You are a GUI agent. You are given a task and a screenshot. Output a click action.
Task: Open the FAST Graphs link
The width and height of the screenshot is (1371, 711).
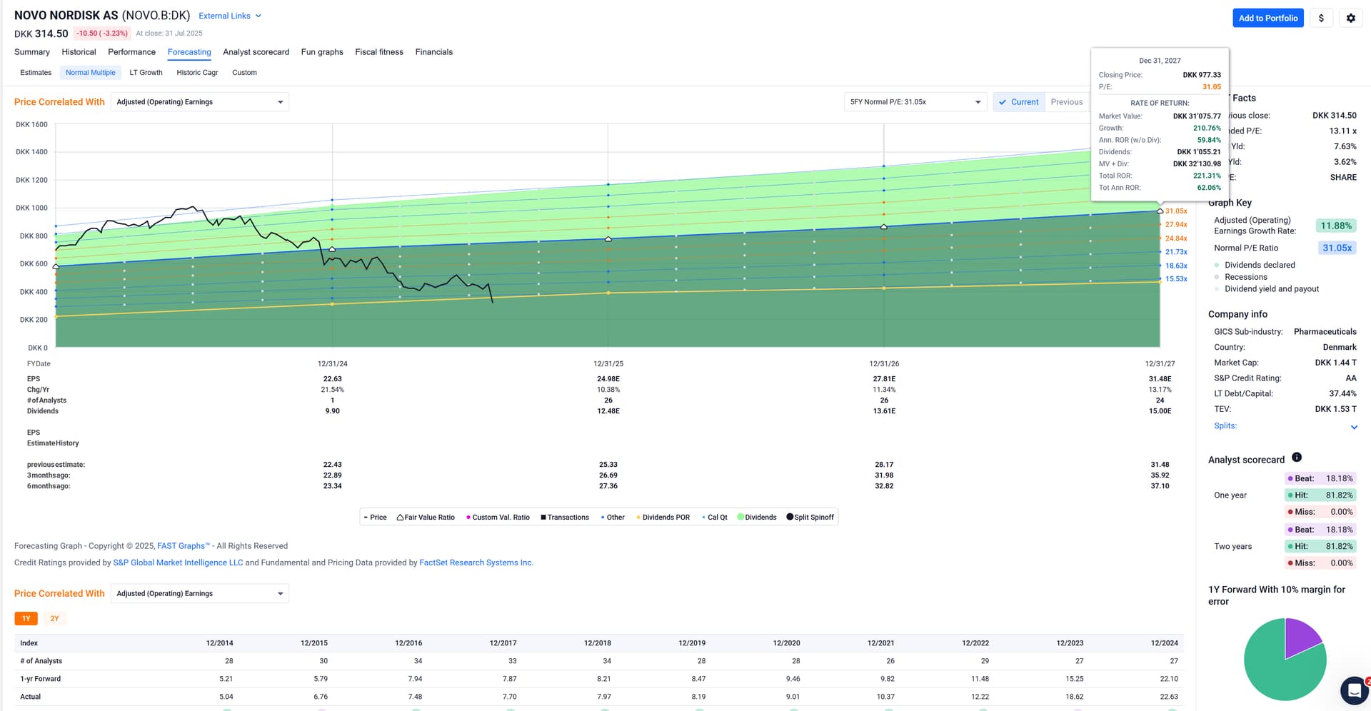point(184,546)
